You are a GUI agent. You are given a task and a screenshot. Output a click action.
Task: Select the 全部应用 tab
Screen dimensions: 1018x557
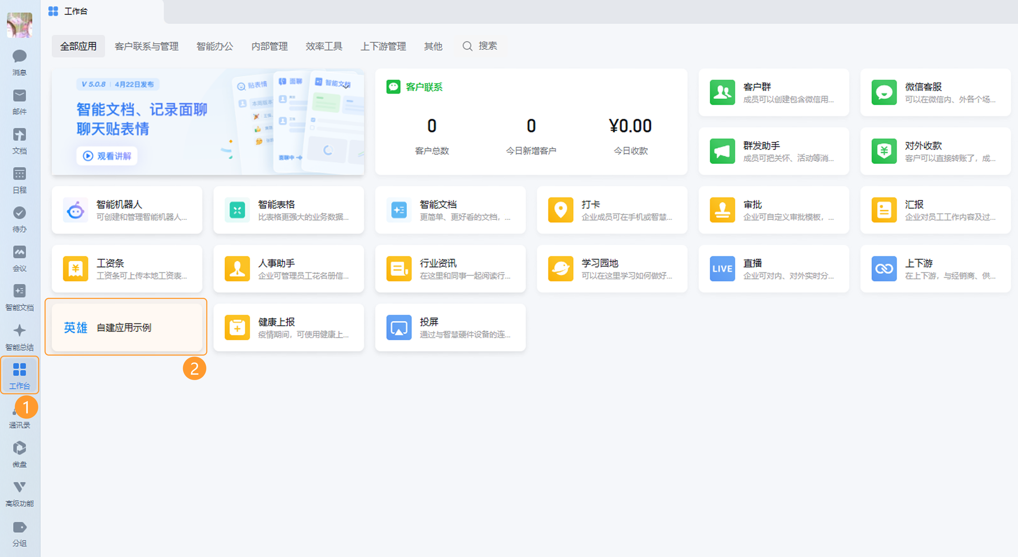[78, 46]
